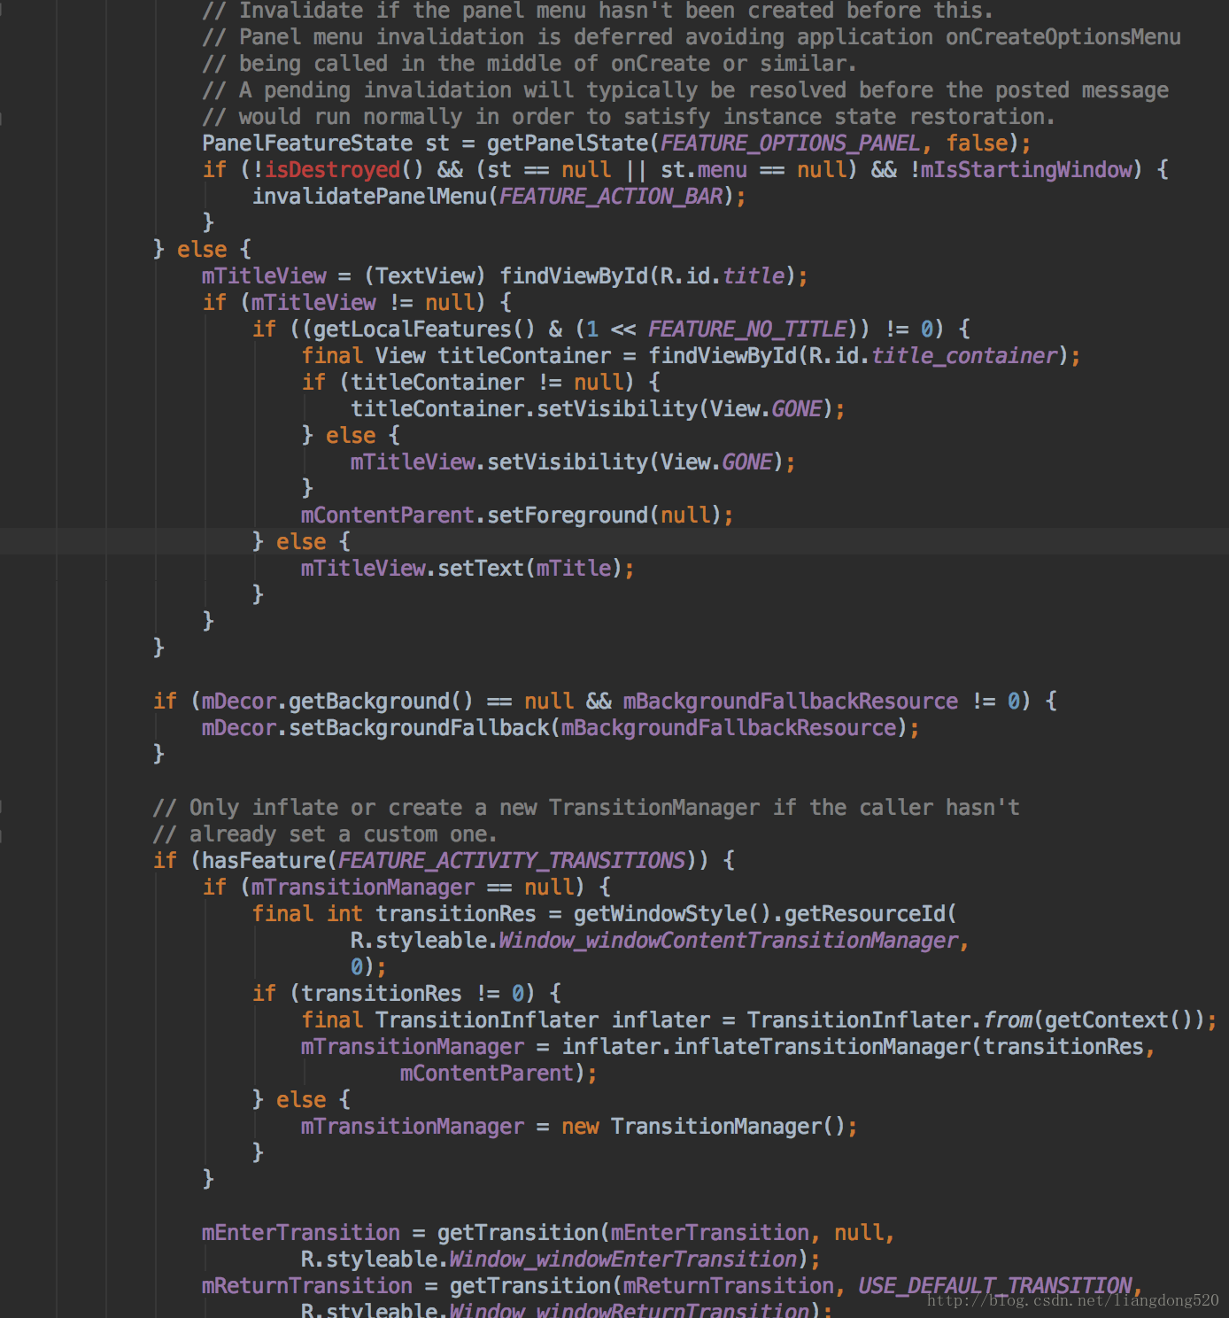Screen dimensions: 1229x1318
Task: Click the word onCreateOptionsMenu in the comment
Action: (1063, 37)
